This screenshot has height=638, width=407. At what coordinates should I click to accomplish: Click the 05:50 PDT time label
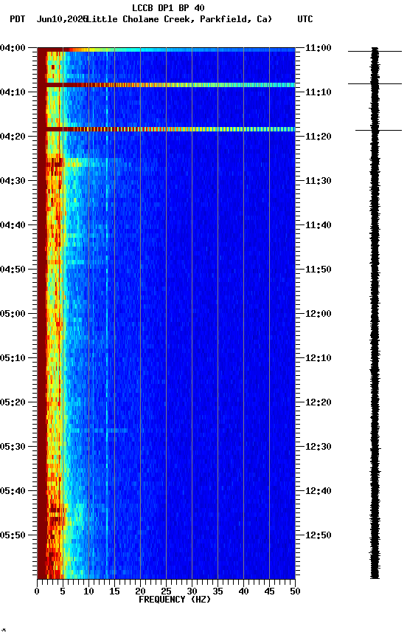[x=13, y=535]
